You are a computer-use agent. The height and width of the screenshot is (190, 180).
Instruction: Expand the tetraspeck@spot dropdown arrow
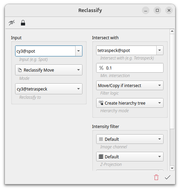(x=160, y=50)
